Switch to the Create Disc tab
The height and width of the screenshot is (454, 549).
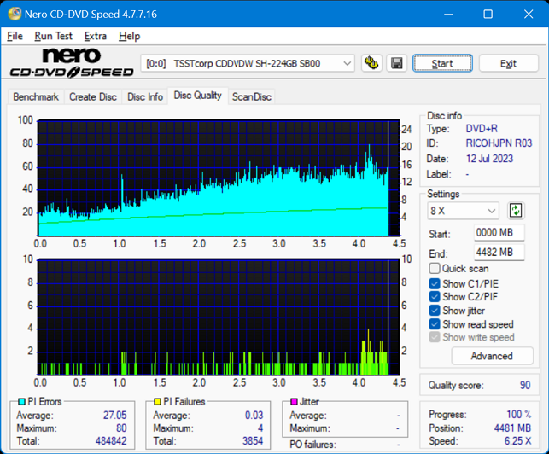point(93,97)
